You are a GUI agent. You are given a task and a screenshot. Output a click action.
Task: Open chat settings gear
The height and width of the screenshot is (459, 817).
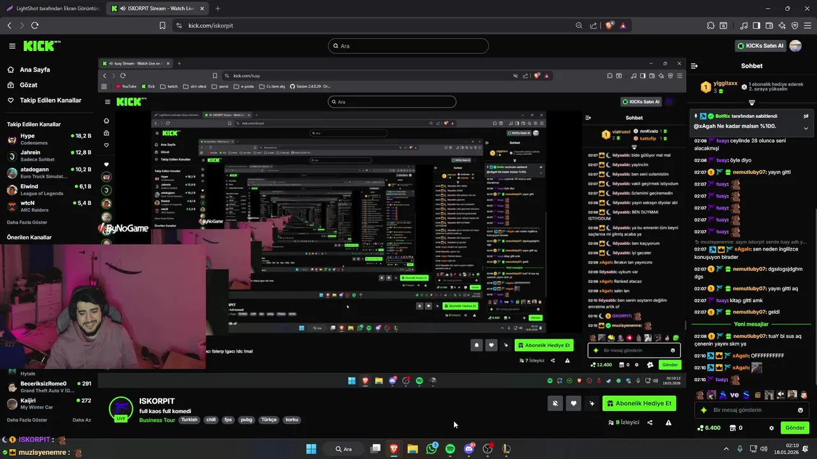[x=771, y=428]
